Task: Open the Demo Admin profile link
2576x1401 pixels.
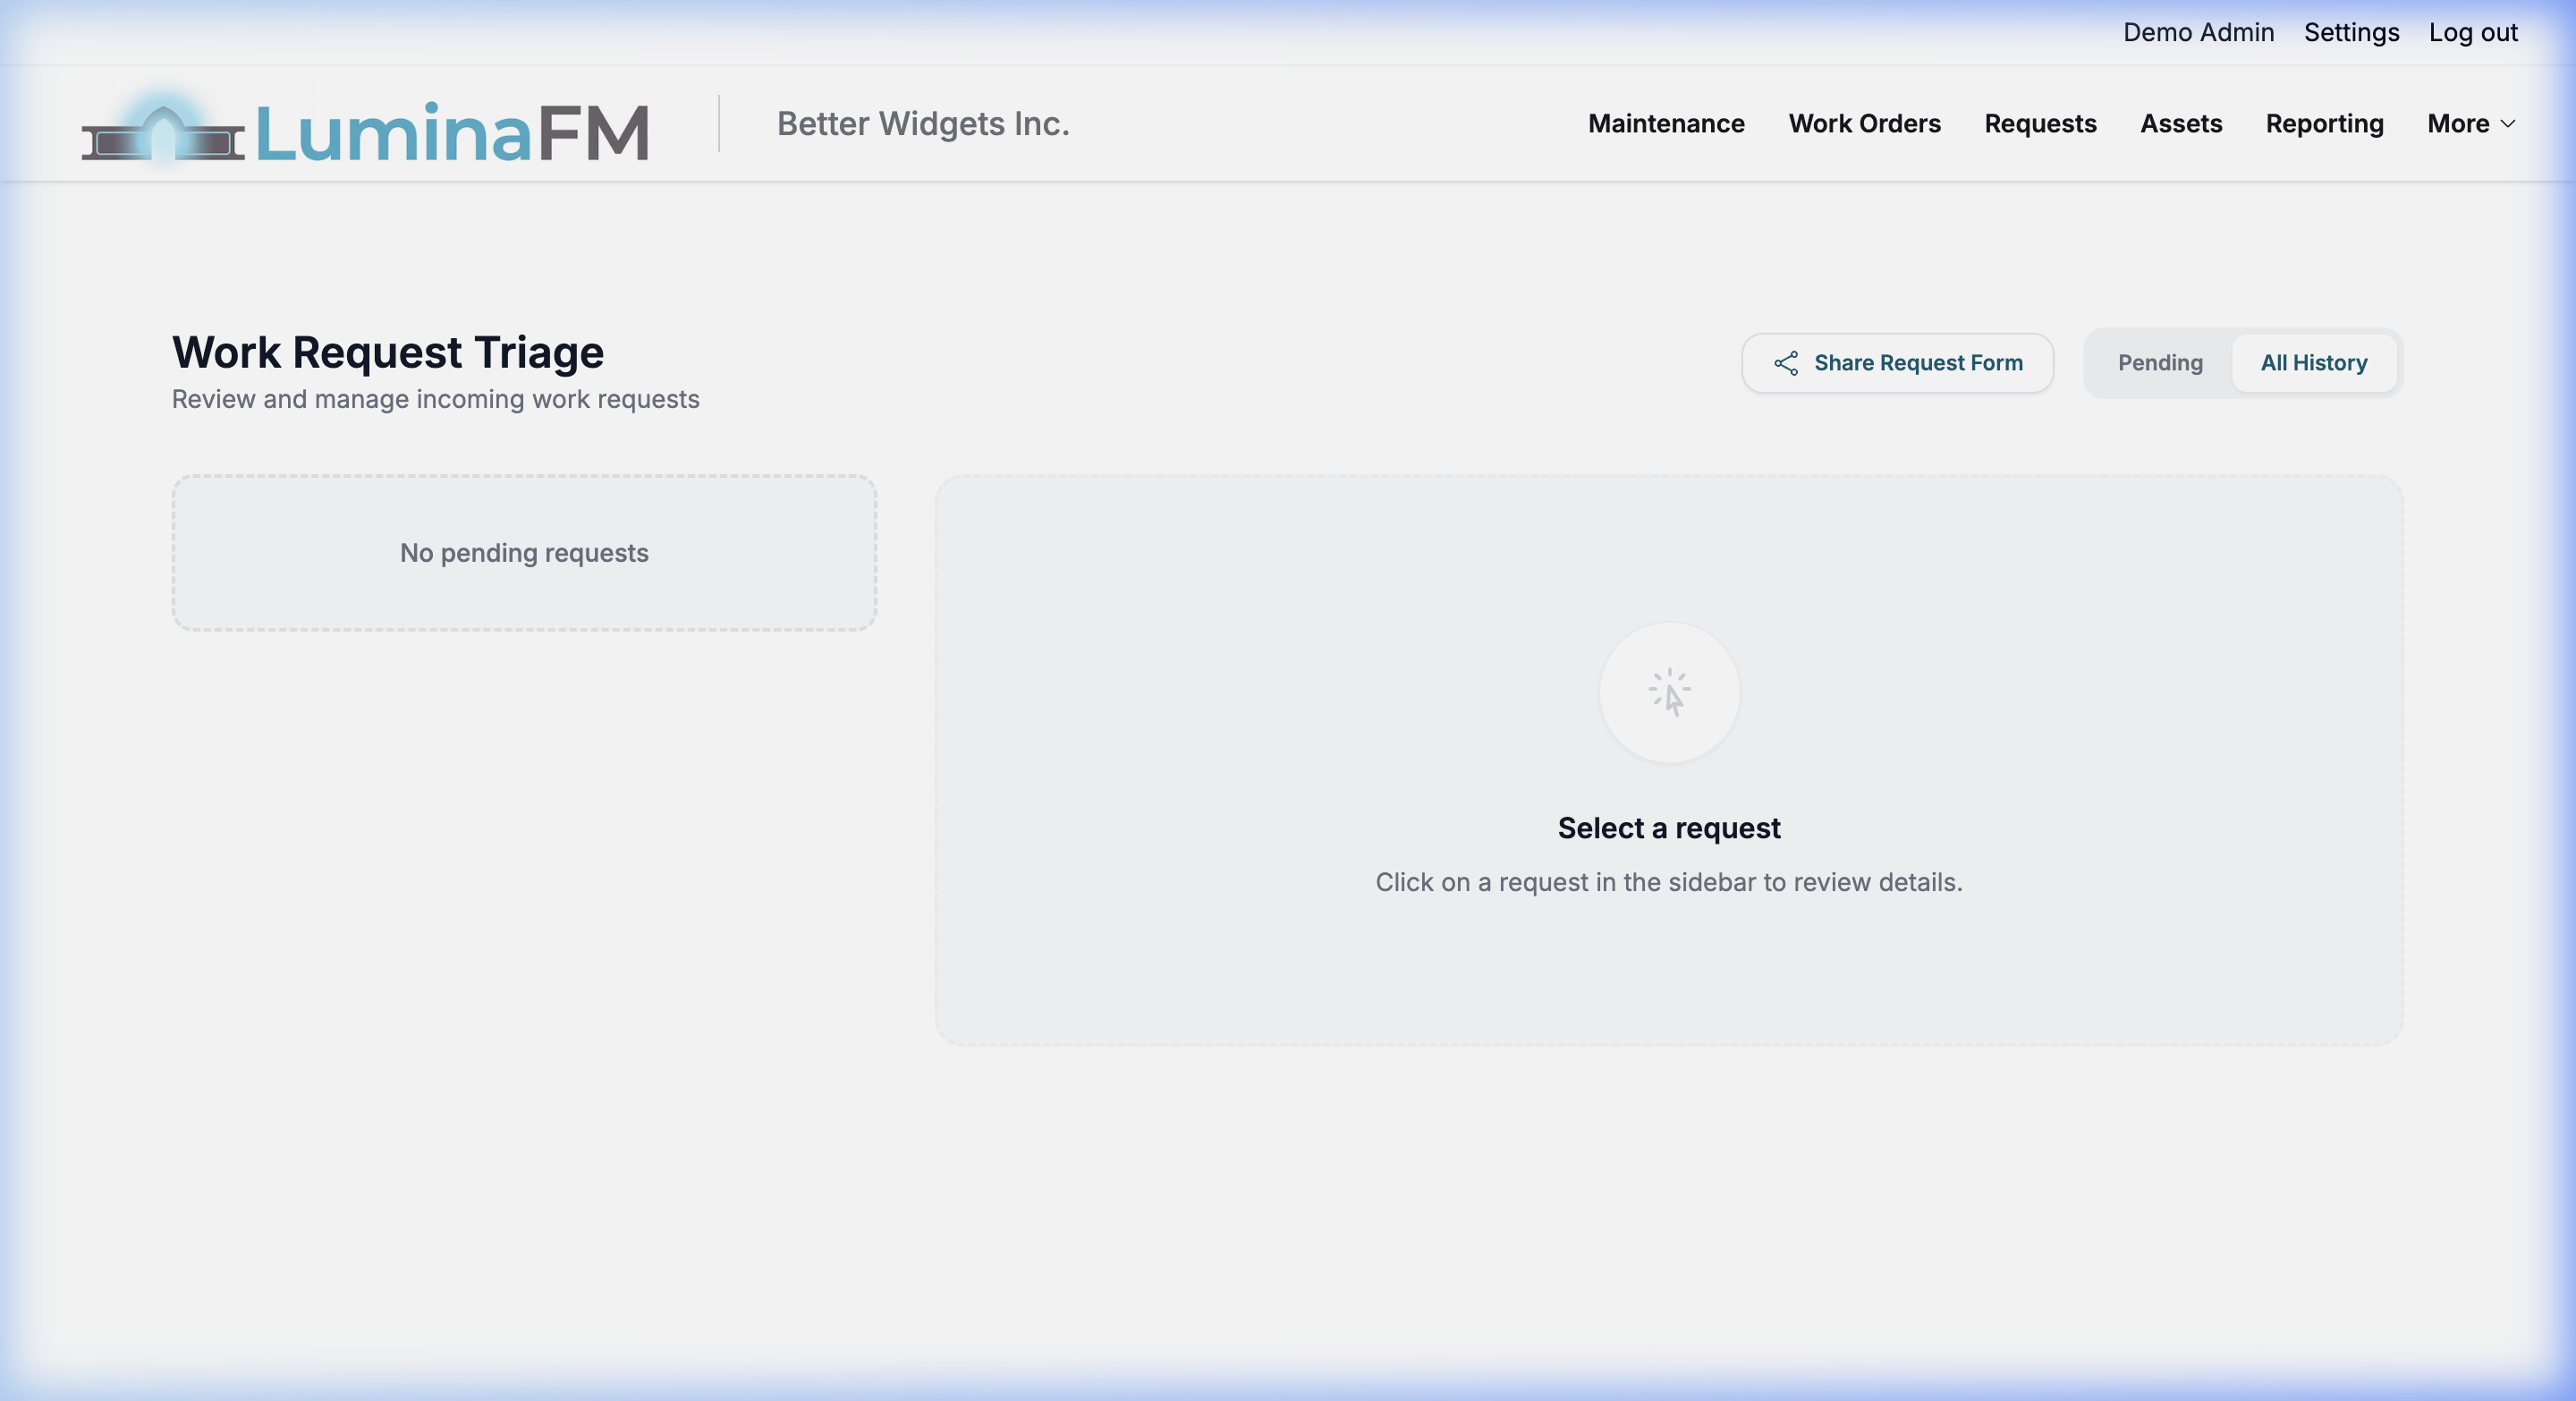Action: [2198, 33]
